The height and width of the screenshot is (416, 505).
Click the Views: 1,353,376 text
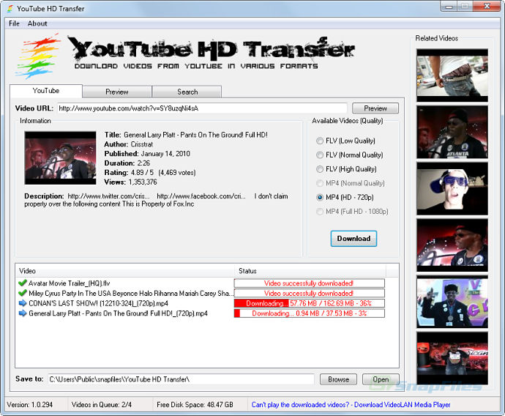[130, 182]
